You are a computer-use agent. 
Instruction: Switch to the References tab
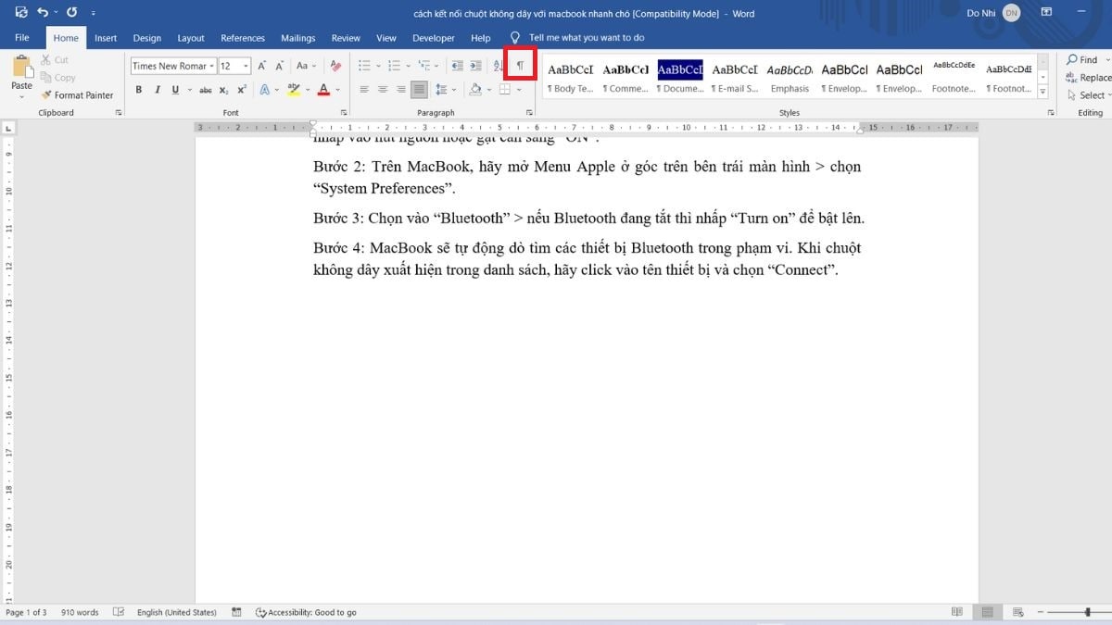tap(243, 38)
